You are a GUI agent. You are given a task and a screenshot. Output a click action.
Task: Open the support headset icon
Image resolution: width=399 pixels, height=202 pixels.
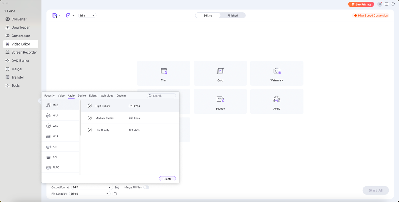393,4
